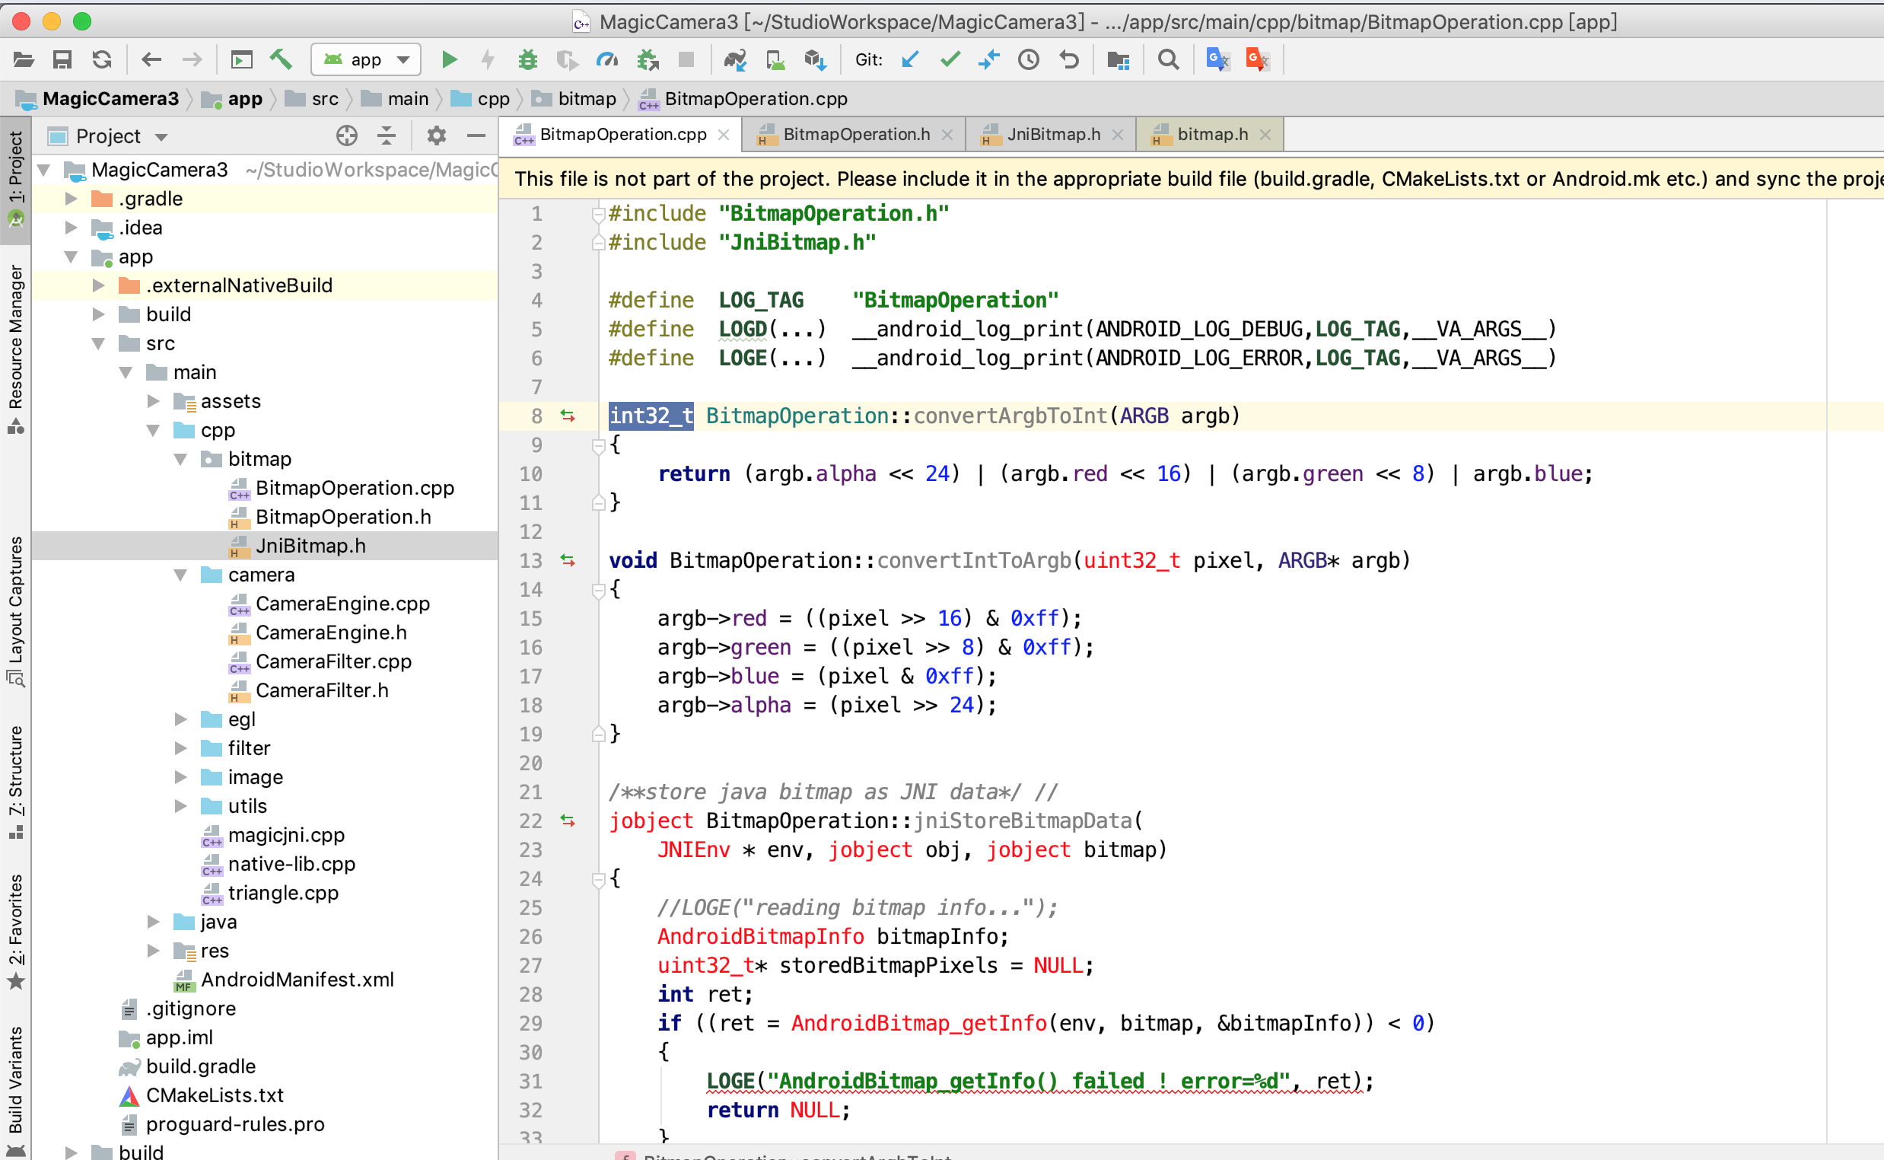Click Scroll from Source target icon
1884x1160 pixels.
[x=346, y=135]
